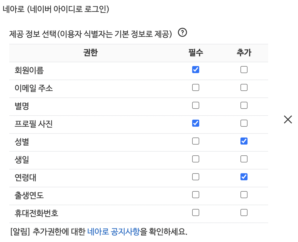The height and width of the screenshot is (242, 298).
Task: Open help icon next to 제공 정보 선택
Action: pyautogui.click(x=182, y=32)
